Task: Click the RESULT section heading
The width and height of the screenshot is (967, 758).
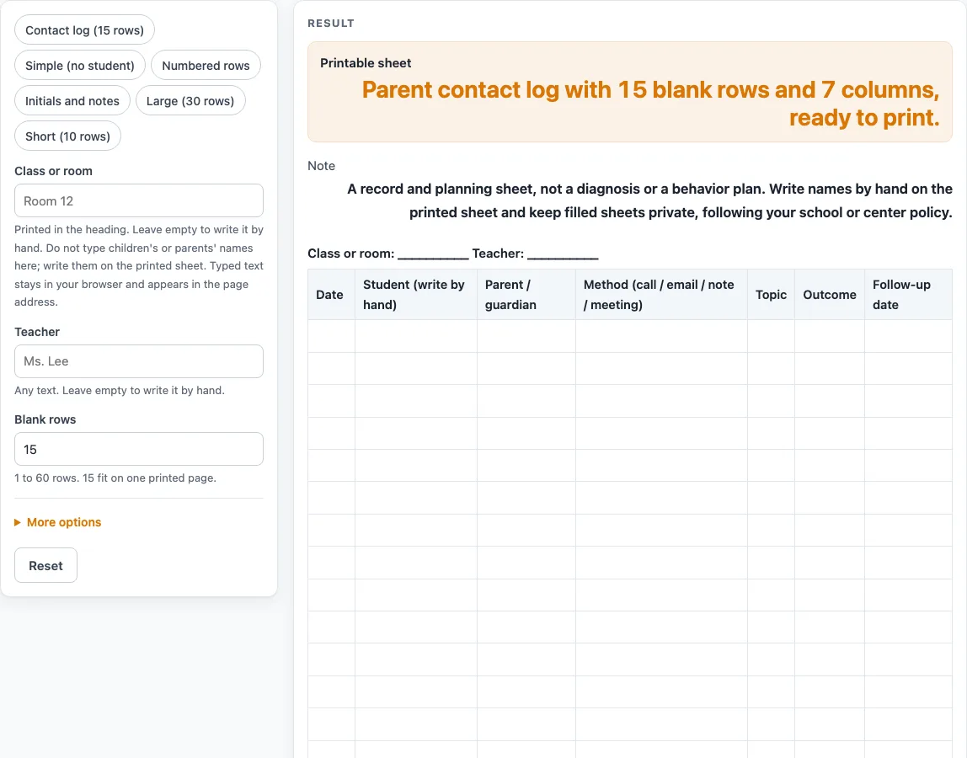Action: tap(330, 24)
